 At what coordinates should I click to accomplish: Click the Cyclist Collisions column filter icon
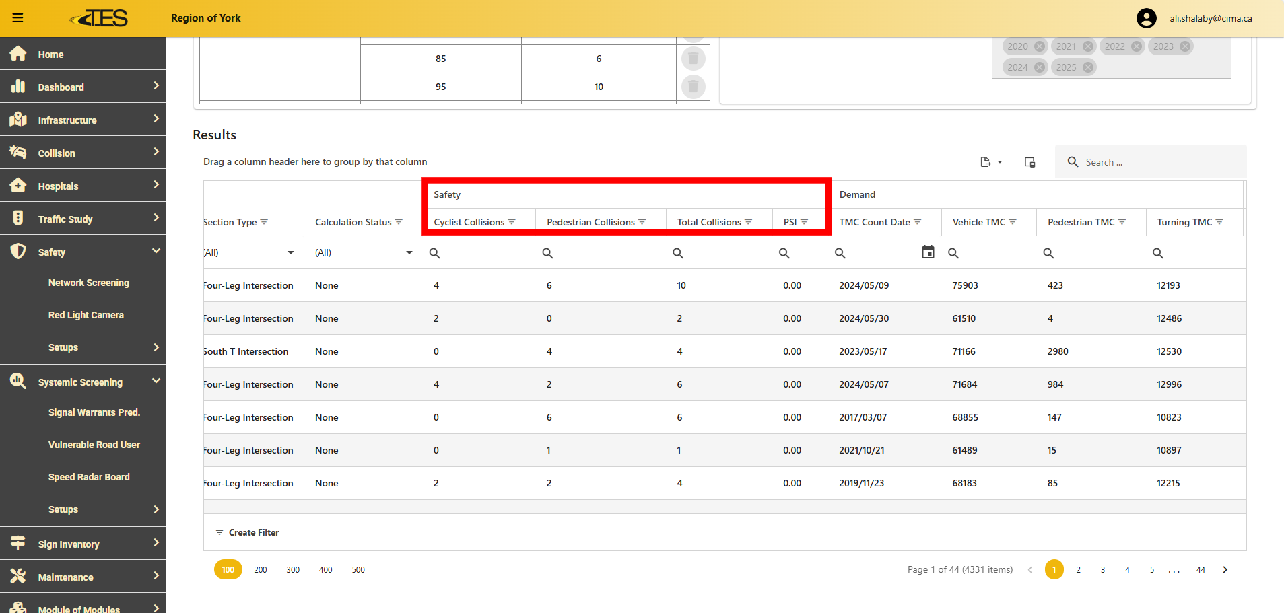512,223
